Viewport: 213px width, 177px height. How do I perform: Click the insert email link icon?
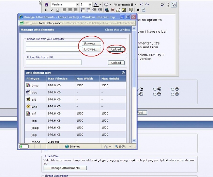tap(118, 10)
